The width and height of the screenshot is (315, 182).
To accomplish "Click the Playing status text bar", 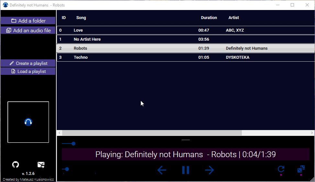I will (186, 154).
